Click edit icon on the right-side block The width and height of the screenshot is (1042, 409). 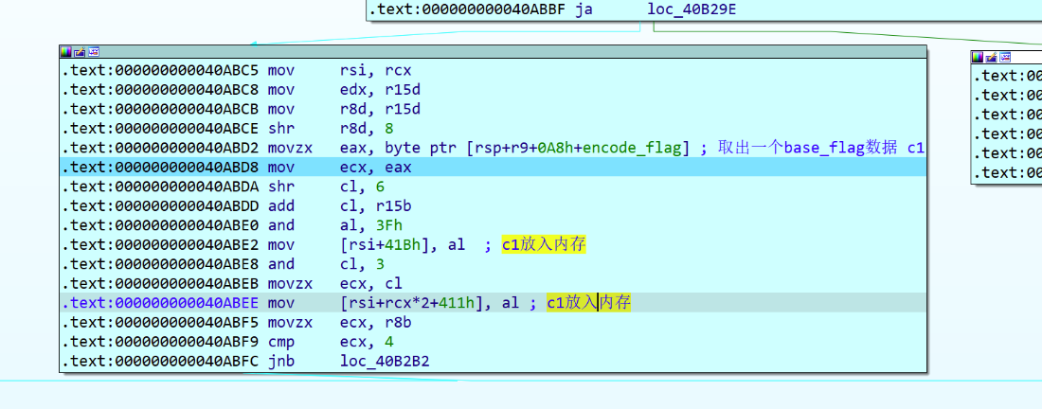tap(992, 58)
